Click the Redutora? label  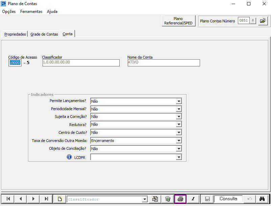[78, 125]
